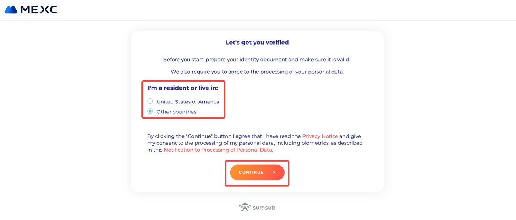Viewport: 516px width, 220px height.
Task: Click the arrow on the Continue button
Action: [274, 173]
